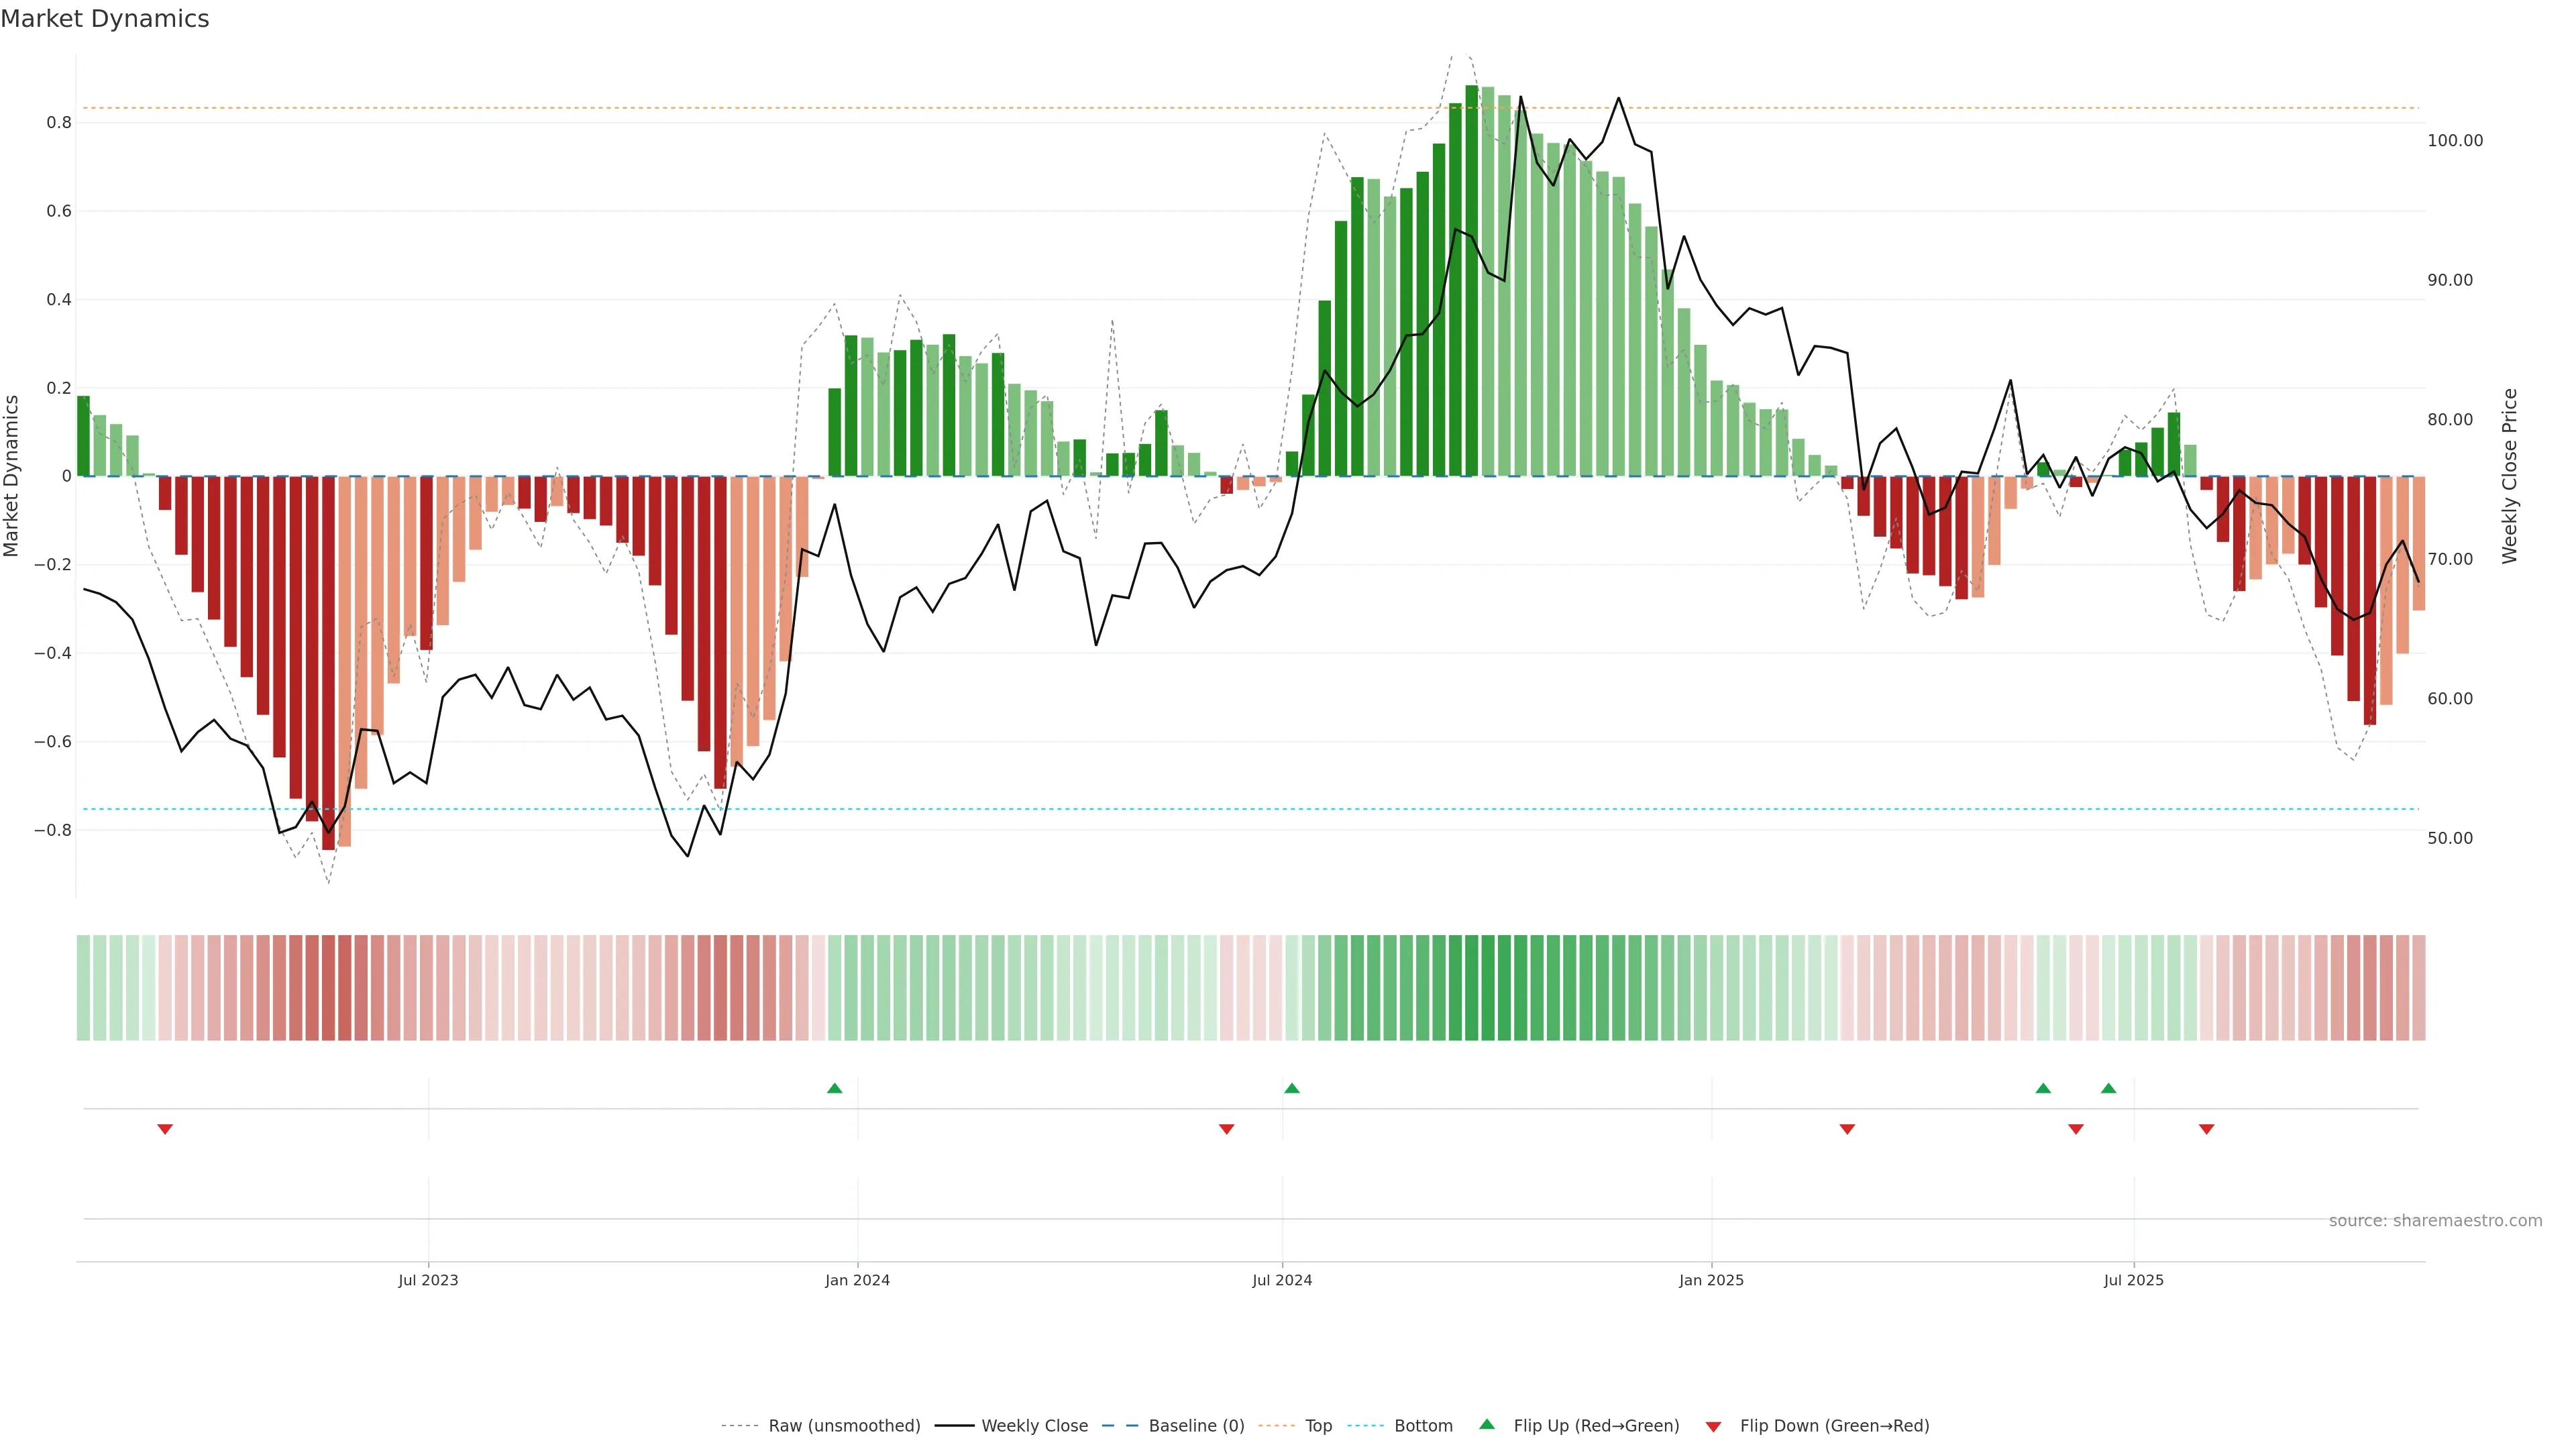Click the Weekly Close Price axis title
This screenshot has width=2576, height=1449.
point(2510,476)
